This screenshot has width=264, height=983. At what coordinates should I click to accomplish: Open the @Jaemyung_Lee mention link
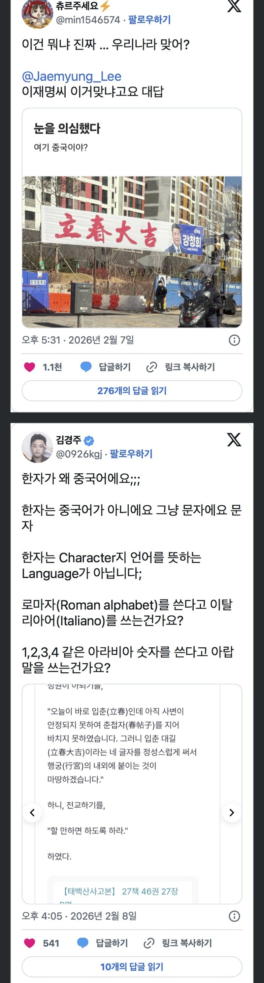(72, 76)
